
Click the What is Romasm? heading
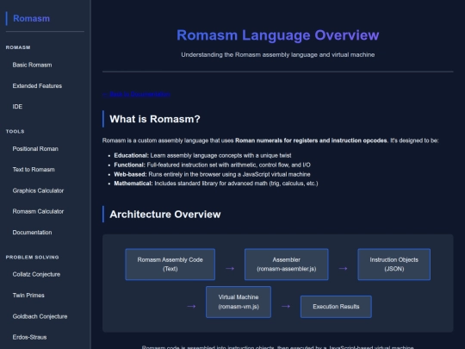click(155, 119)
